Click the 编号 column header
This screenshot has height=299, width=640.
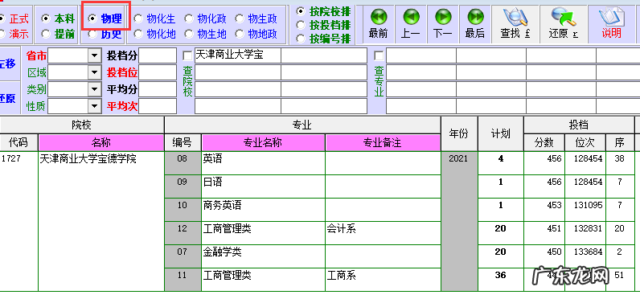[183, 142]
